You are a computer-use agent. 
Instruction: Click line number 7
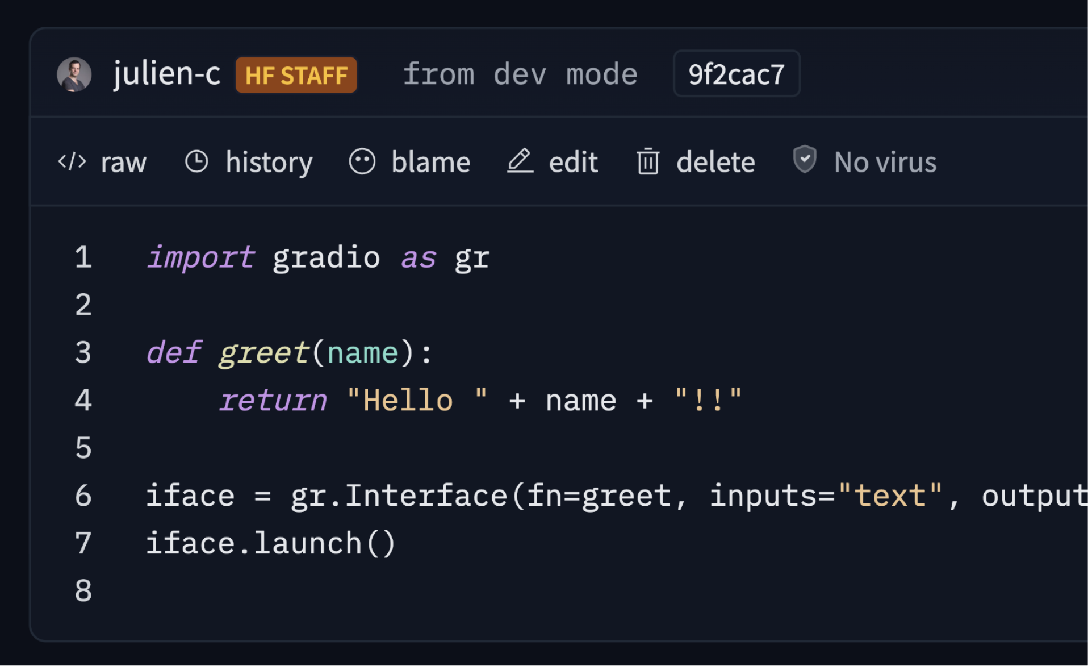pos(83,543)
